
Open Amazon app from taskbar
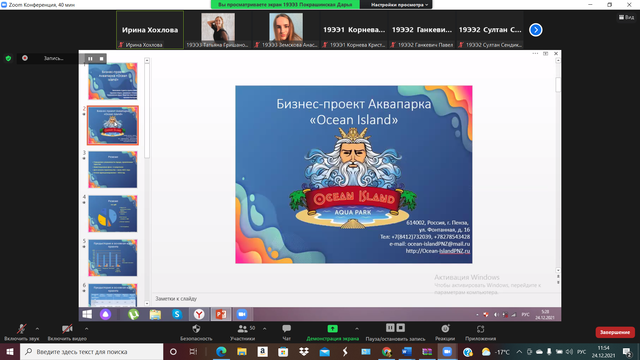pyautogui.click(x=262, y=352)
